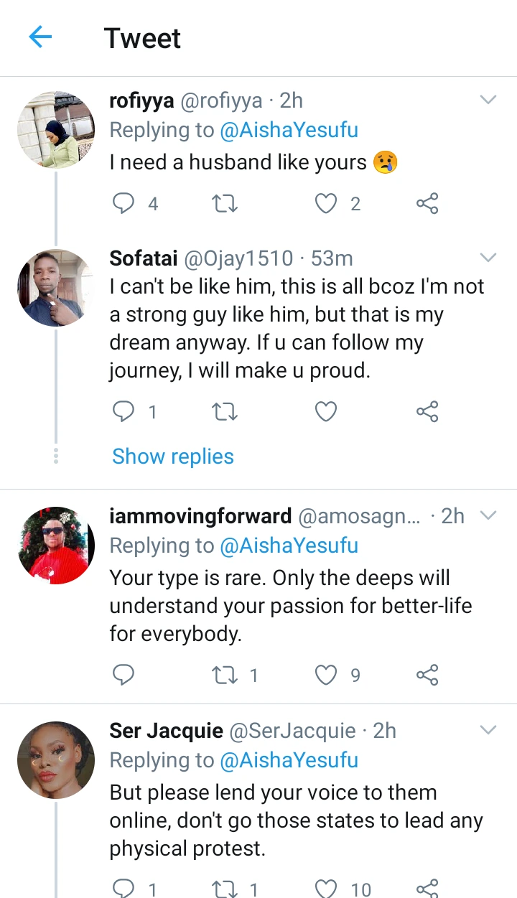The image size is (517, 898).
Task: Share rofiyya's tweet
Action: 427,204
